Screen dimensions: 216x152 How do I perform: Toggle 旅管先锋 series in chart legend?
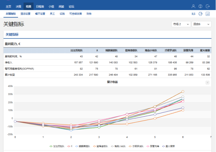click(153, 146)
